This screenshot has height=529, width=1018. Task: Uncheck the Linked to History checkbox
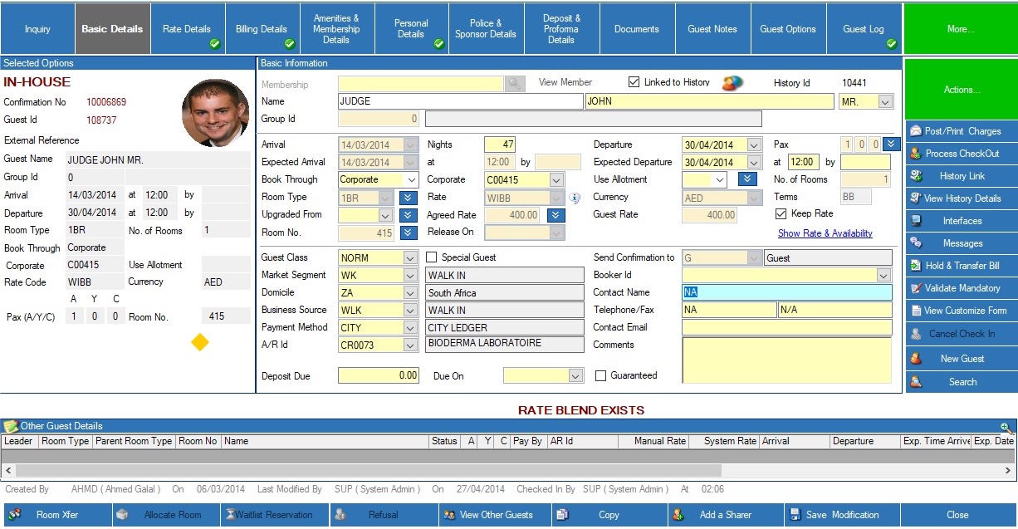[x=634, y=82]
